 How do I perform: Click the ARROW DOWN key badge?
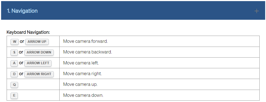coord(39,52)
